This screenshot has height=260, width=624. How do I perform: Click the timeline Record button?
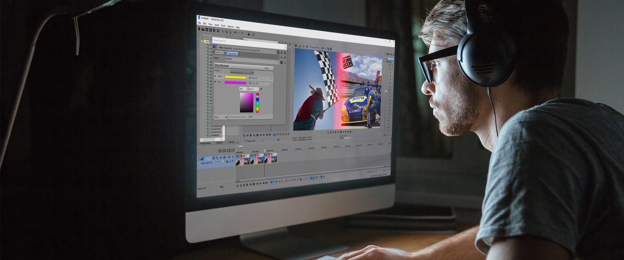coord(237,186)
